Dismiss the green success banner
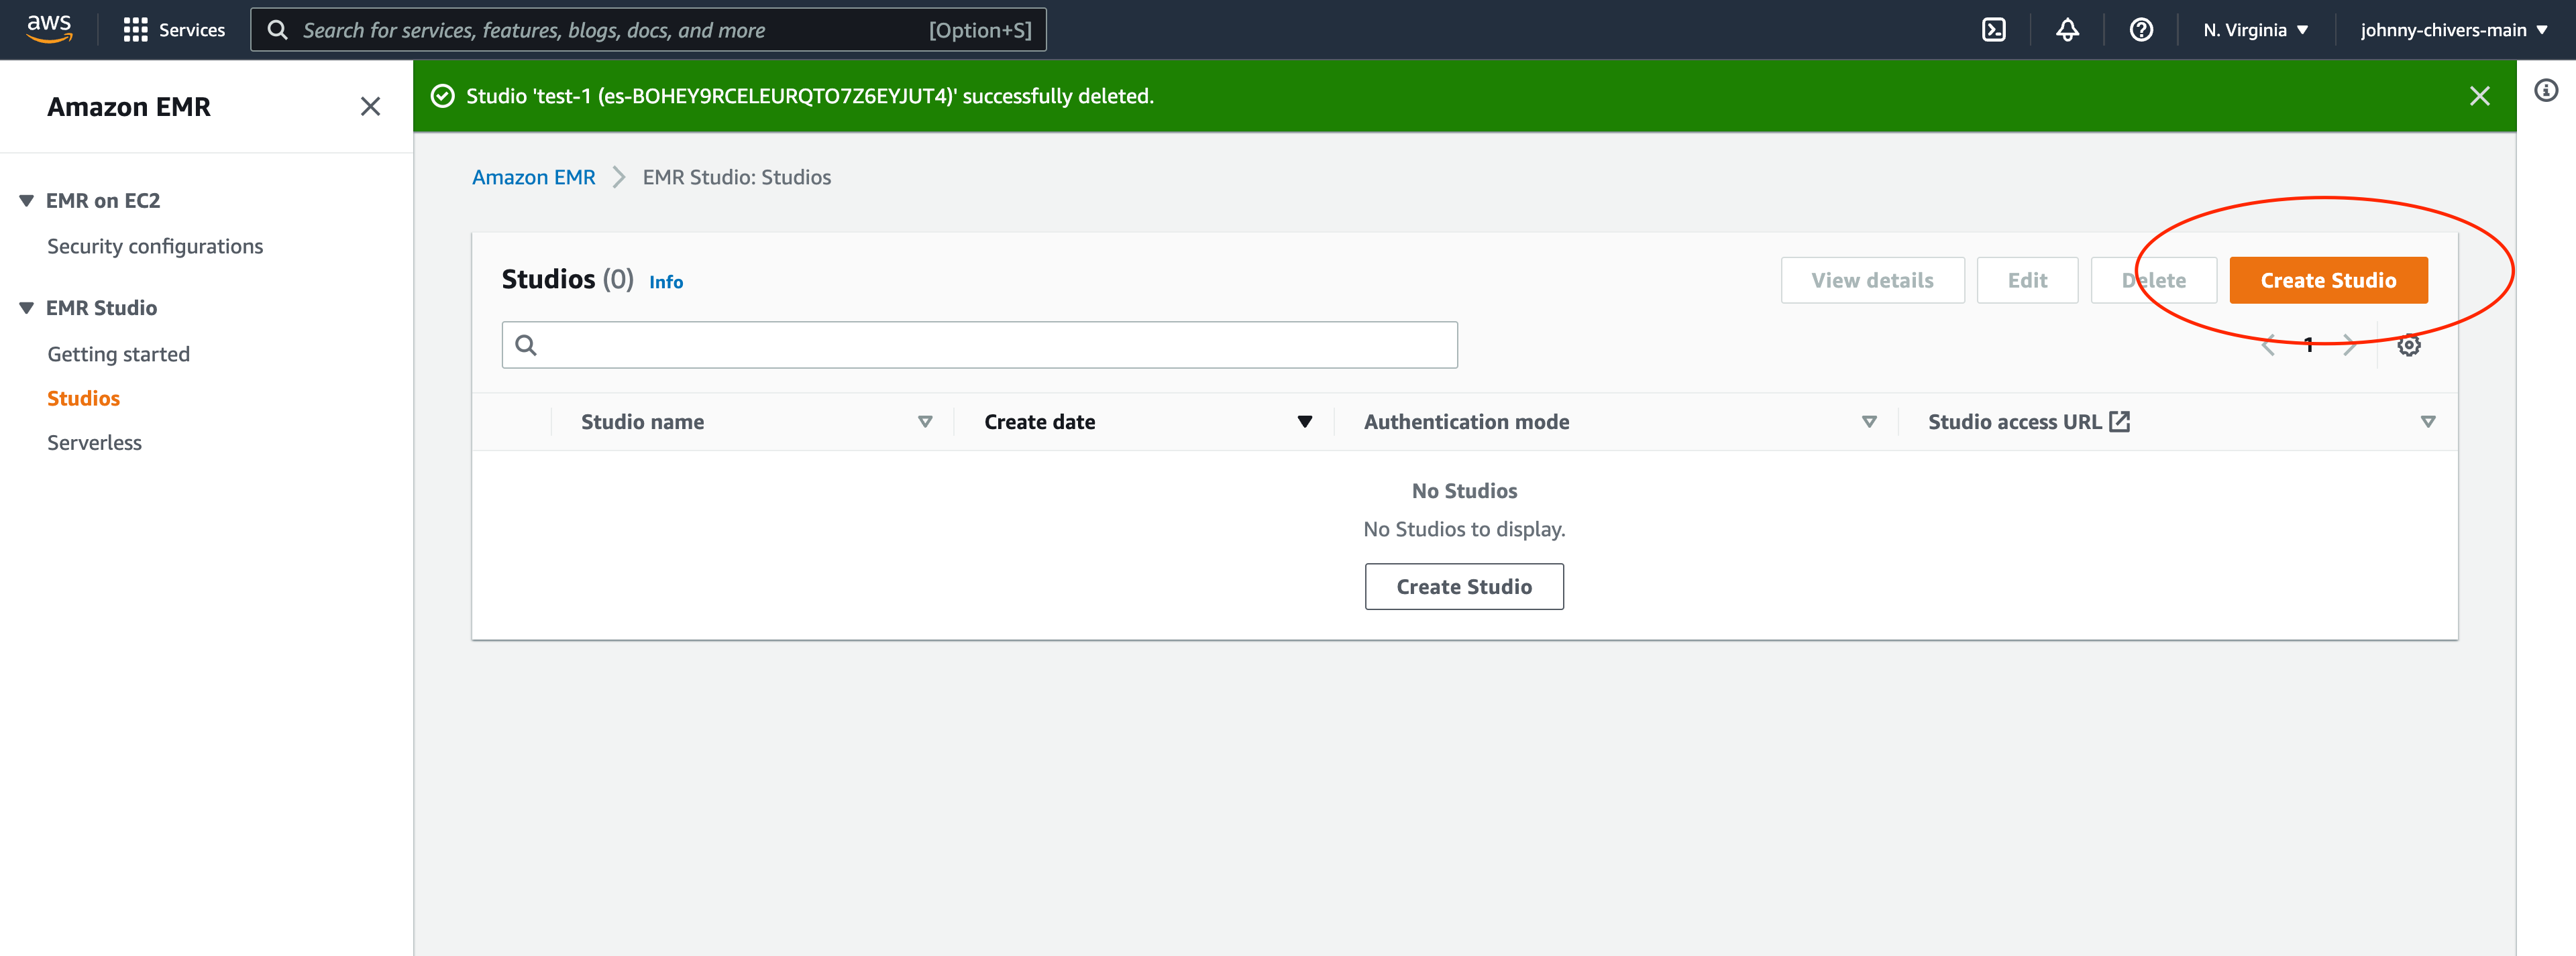2576x956 pixels. pos(2479,96)
